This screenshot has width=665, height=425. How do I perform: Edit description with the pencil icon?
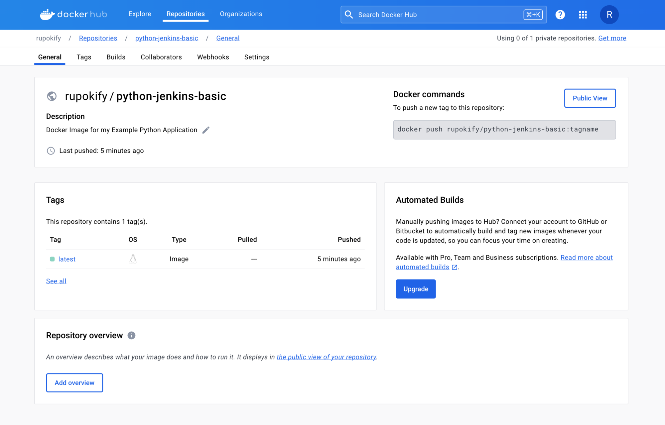coord(206,130)
